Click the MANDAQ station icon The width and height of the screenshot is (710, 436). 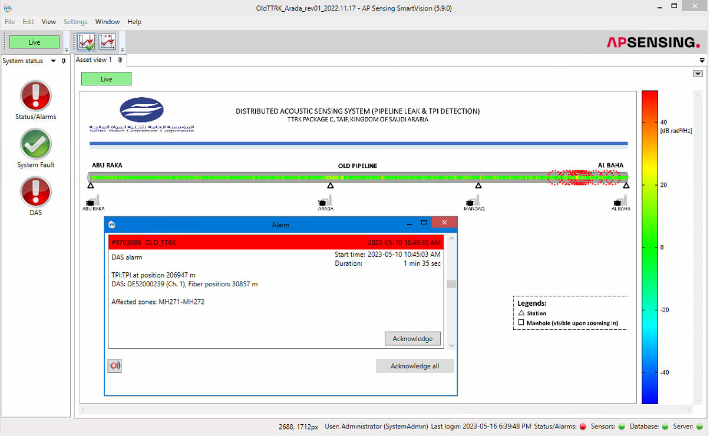tap(474, 202)
